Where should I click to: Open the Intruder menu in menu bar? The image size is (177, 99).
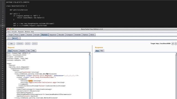(14, 32)
